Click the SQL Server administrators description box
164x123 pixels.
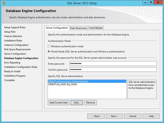[142, 89]
